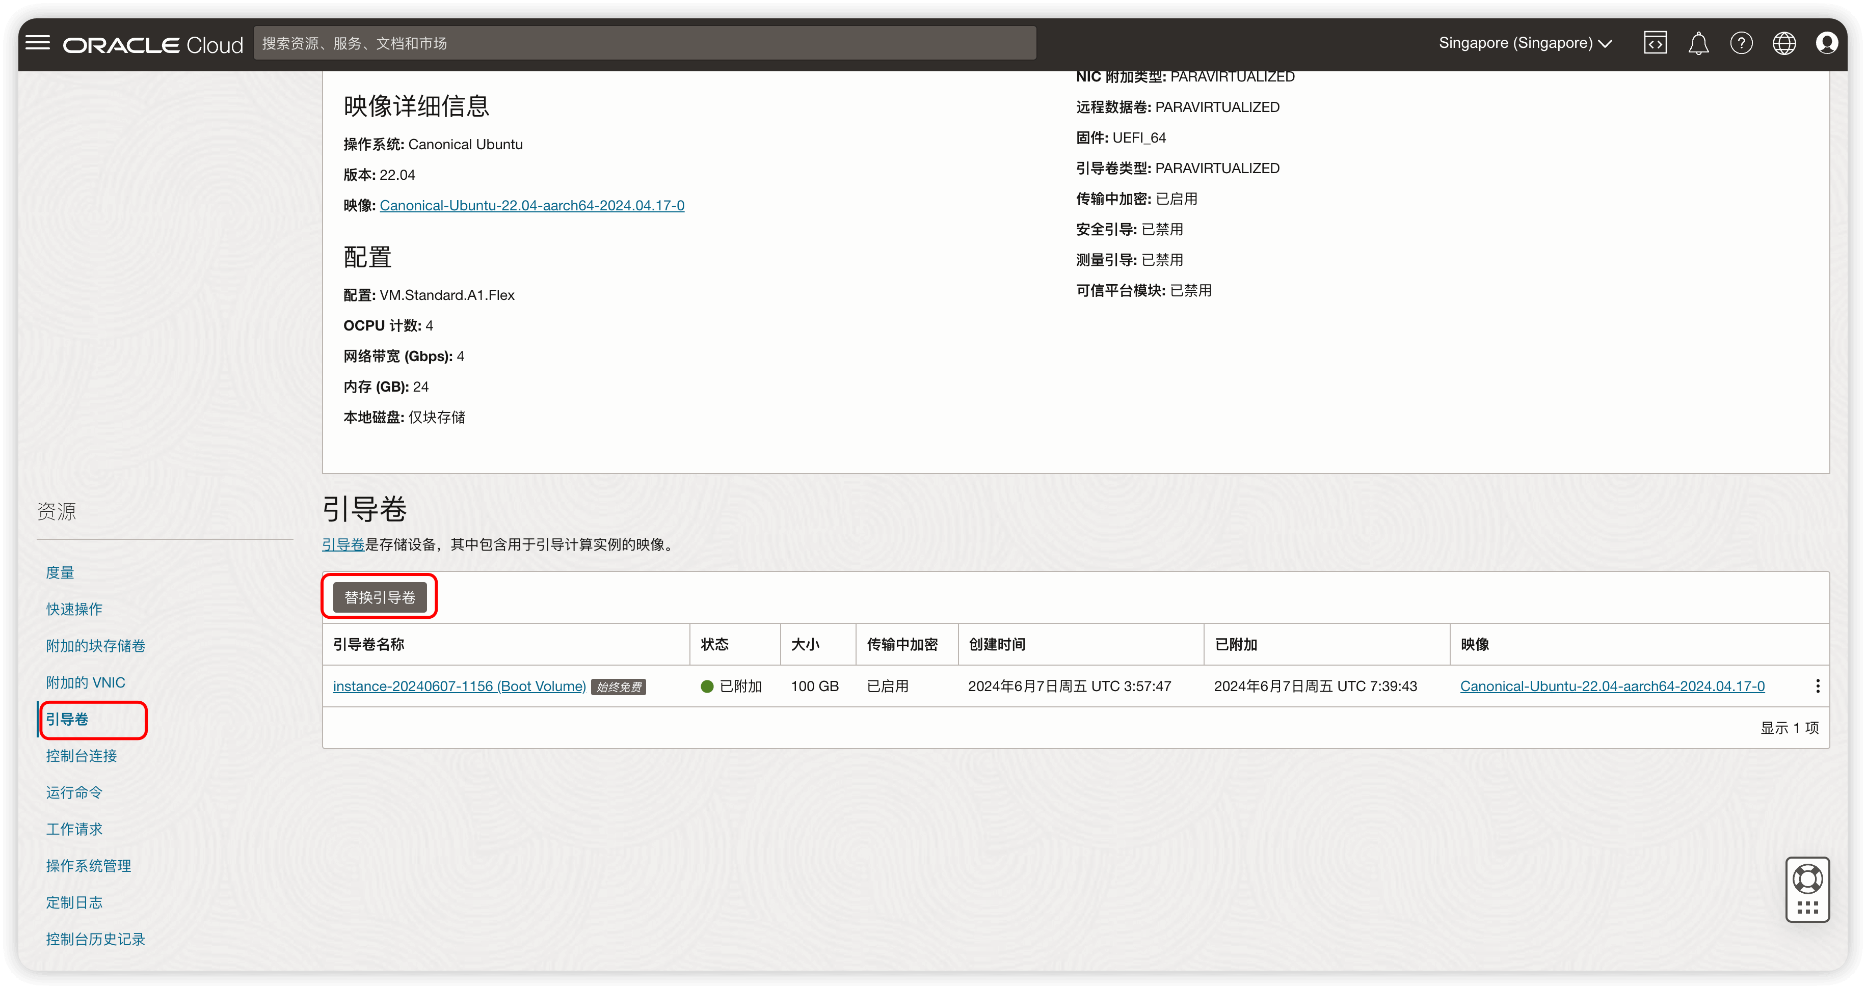1866x989 pixels.
Task: Open the notifications bell
Action: click(1699, 43)
